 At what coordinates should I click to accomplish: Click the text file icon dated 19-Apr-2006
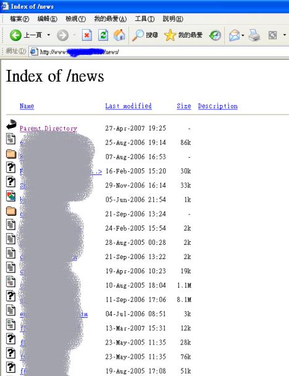[10, 267]
